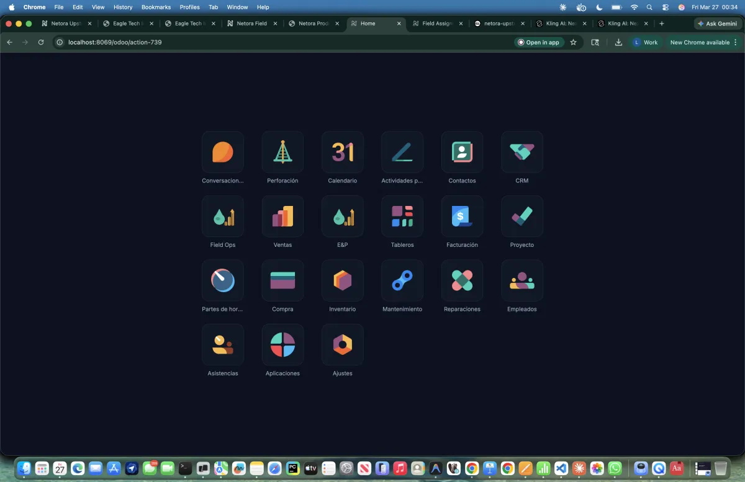
Task: Open the Reparaciones app icon
Action: [462, 280]
